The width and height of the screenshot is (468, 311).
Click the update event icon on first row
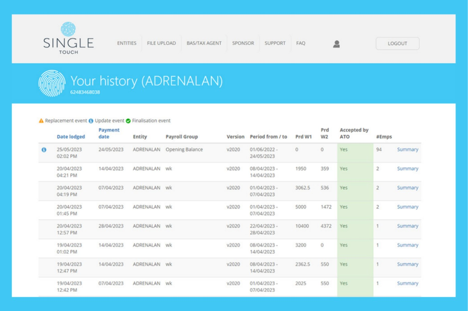[x=44, y=150]
